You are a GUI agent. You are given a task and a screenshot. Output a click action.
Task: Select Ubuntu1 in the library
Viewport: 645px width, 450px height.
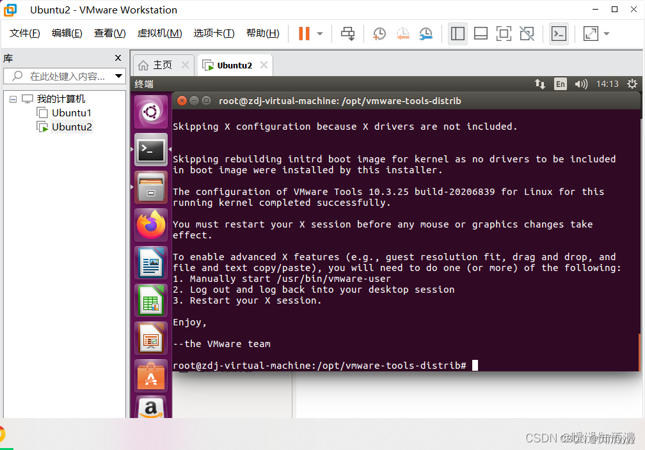pos(72,113)
